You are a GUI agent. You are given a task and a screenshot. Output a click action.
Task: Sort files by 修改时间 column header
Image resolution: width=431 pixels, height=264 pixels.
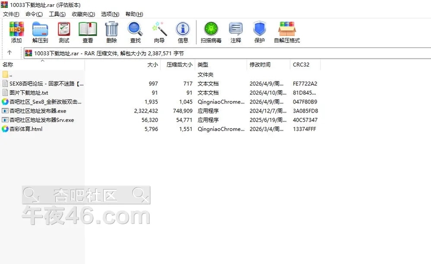click(x=260, y=65)
